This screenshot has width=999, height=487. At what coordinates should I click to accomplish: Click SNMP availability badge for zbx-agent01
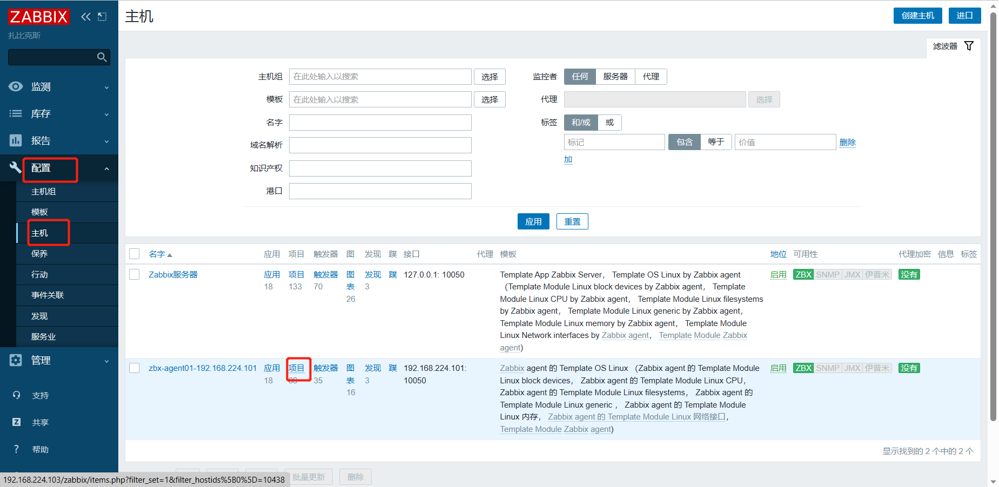click(x=828, y=368)
